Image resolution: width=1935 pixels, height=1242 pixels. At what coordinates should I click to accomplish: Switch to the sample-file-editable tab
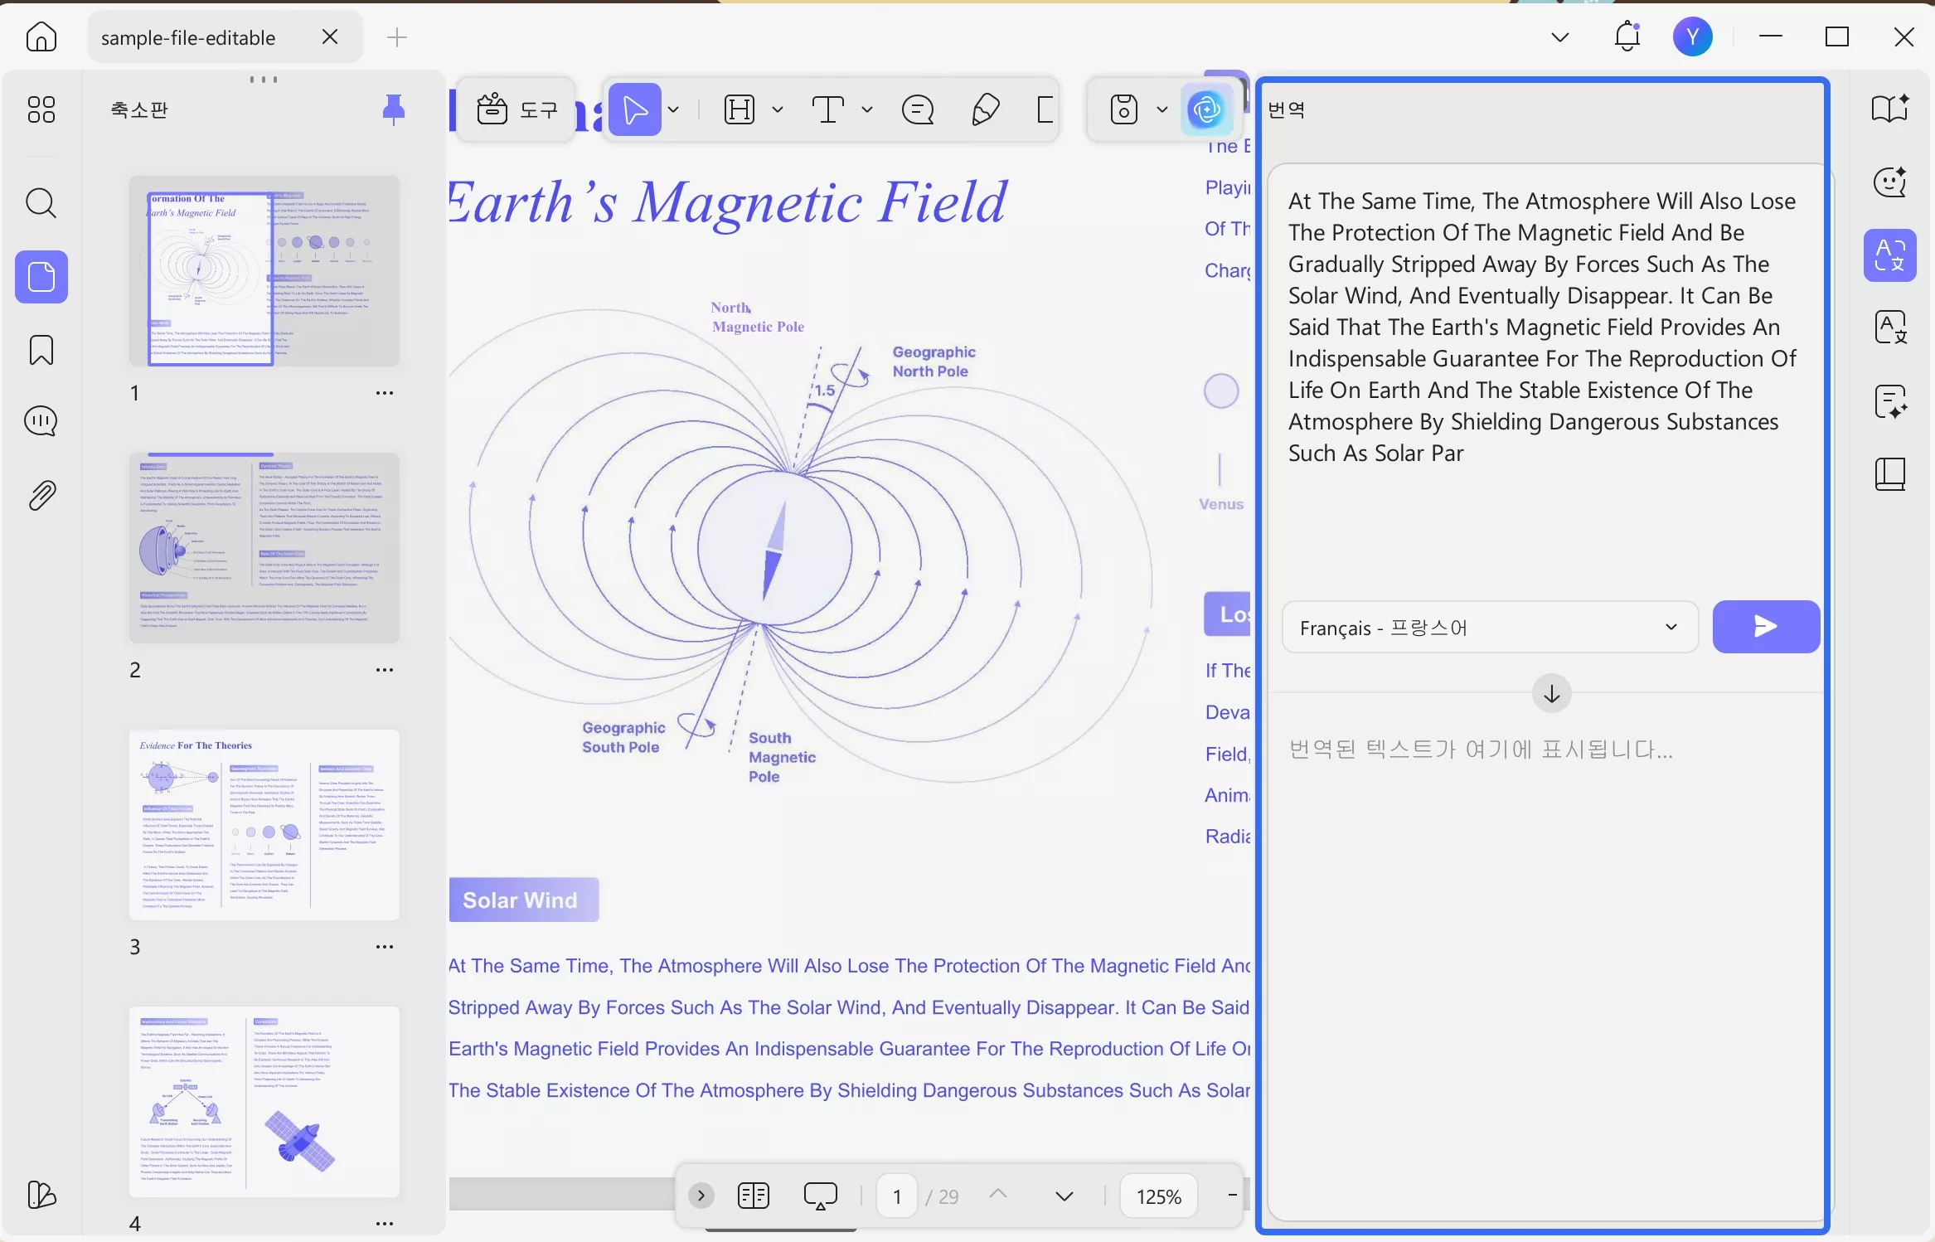coord(188,37)
